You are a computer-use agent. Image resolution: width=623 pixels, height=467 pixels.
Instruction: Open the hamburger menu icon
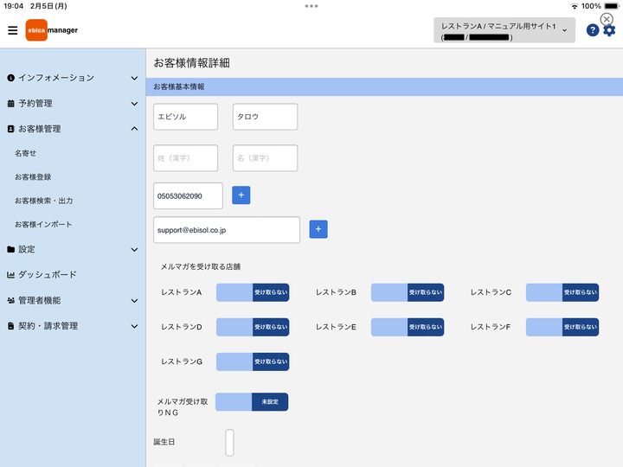tap(13, 30)
